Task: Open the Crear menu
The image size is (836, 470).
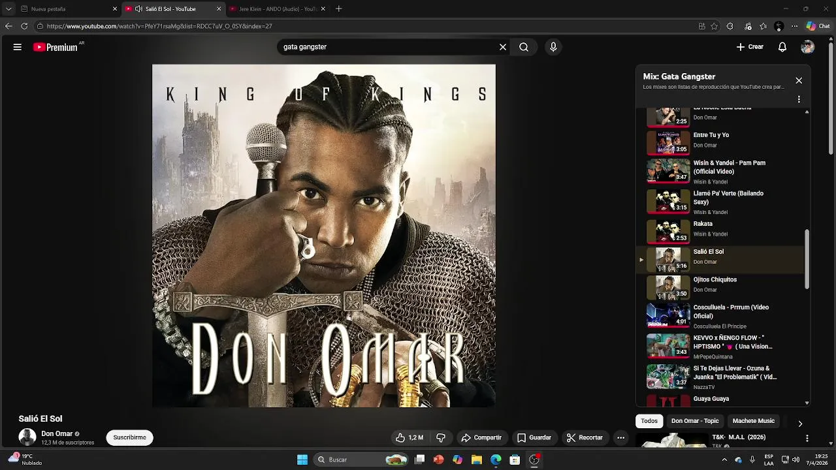Action: (x=750, y=47)
